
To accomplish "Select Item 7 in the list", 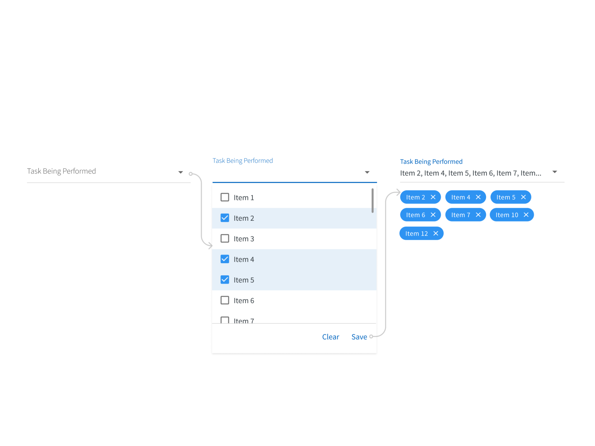I will 244,320.
